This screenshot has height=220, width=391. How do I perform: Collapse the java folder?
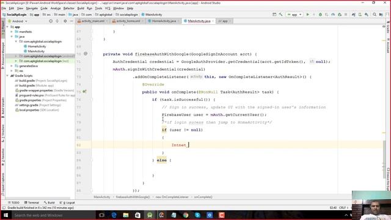(12, 37)
